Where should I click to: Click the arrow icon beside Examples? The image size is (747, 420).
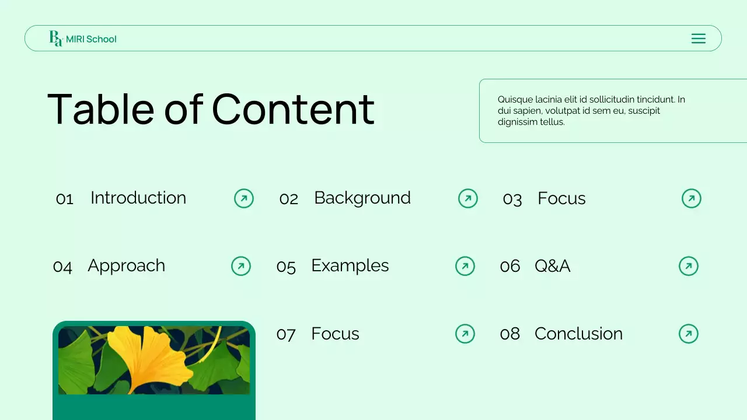point(465,266)
